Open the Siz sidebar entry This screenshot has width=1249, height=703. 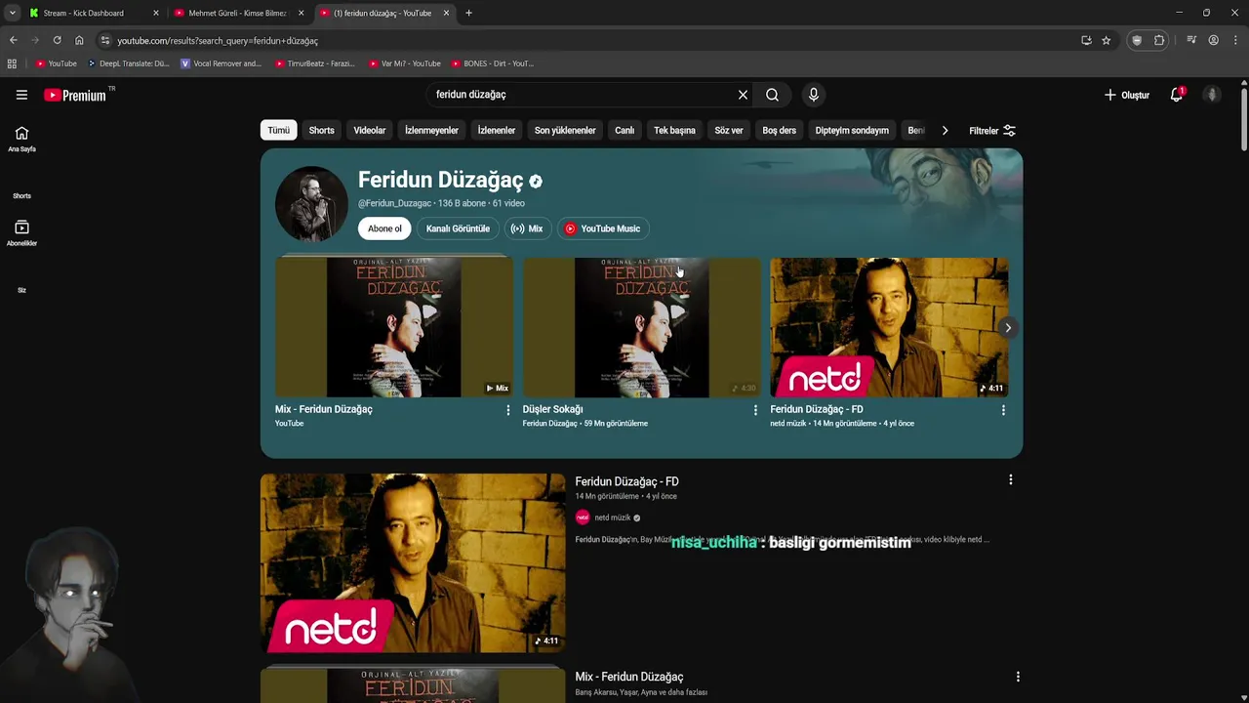click(x=21, y=290)
